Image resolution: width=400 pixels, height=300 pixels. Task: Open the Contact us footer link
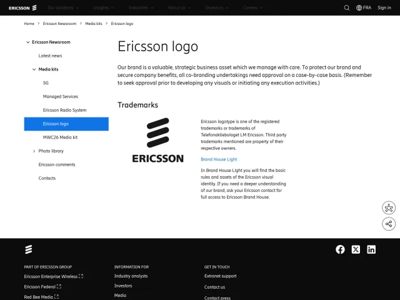pyautogui.click(x=214, y=287)
